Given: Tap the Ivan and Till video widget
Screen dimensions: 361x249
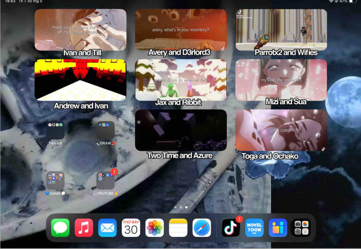Looking at the screenshot, I should (x=80, y=29).
